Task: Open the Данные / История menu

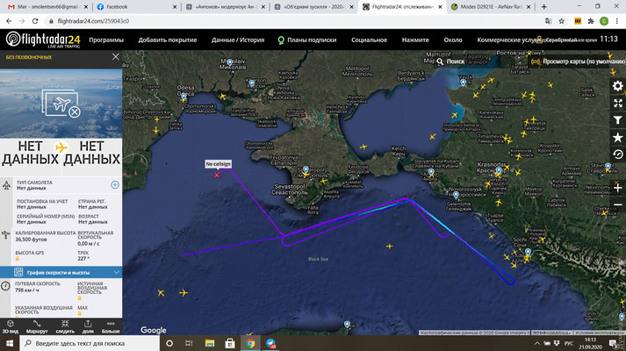Action: pos(237,40)
